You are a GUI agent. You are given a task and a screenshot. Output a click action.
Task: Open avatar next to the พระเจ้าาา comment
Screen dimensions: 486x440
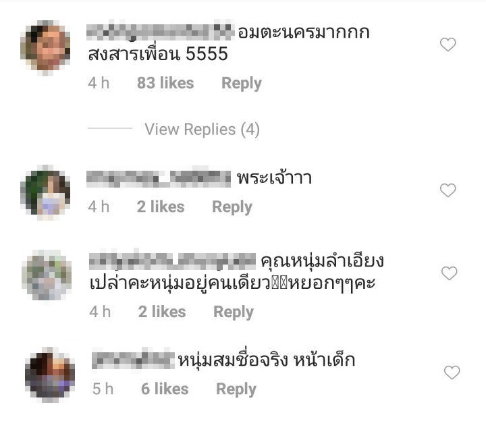point(45,192)
